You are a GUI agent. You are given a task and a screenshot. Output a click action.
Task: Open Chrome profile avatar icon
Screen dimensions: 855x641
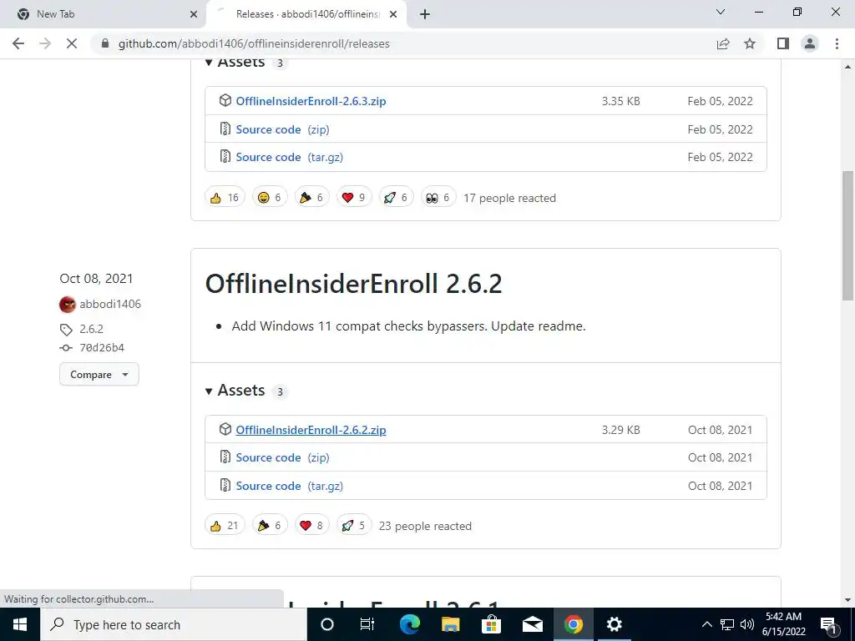pyautogui.click(x=810, y=43)
